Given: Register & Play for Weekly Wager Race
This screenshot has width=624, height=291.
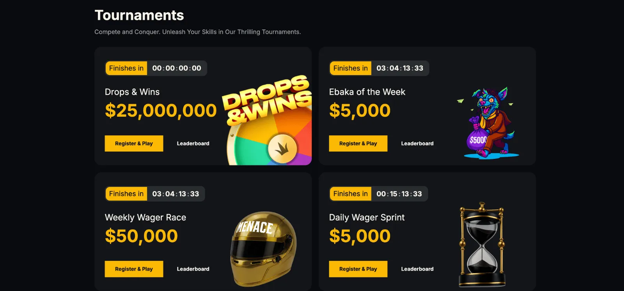Looking at the screenshot, I should tap(134, 269).
